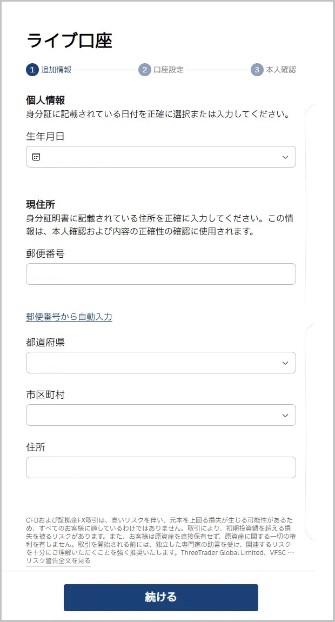Select the 追加情報 step label
The height and width of the screenshot is (622, 335).
[x=56, y=70]
